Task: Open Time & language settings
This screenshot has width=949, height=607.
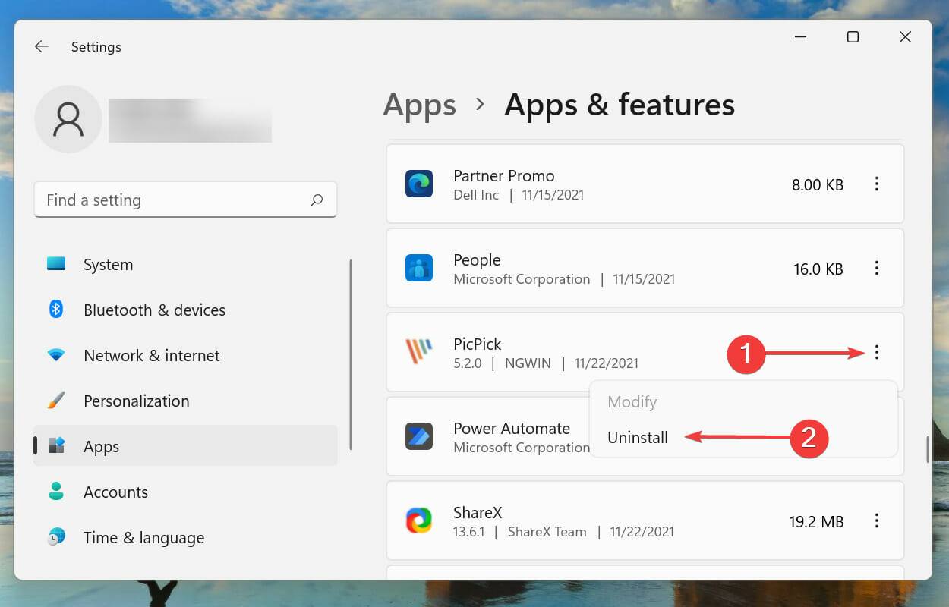Action: pos(185,538)
